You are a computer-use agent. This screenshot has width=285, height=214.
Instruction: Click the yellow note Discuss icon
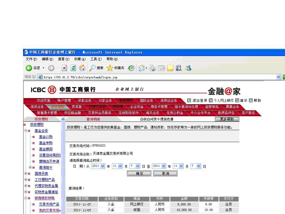pos(170,68)
